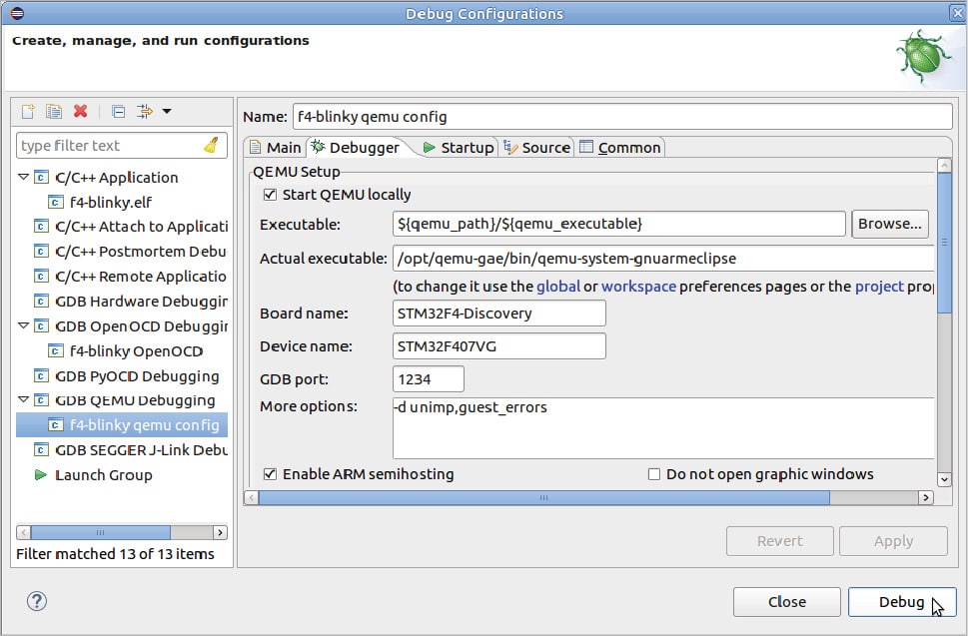This screenshot has width=968, height=636.
Task: Open the workspace preferences link
Action: (x=638, y=287)
